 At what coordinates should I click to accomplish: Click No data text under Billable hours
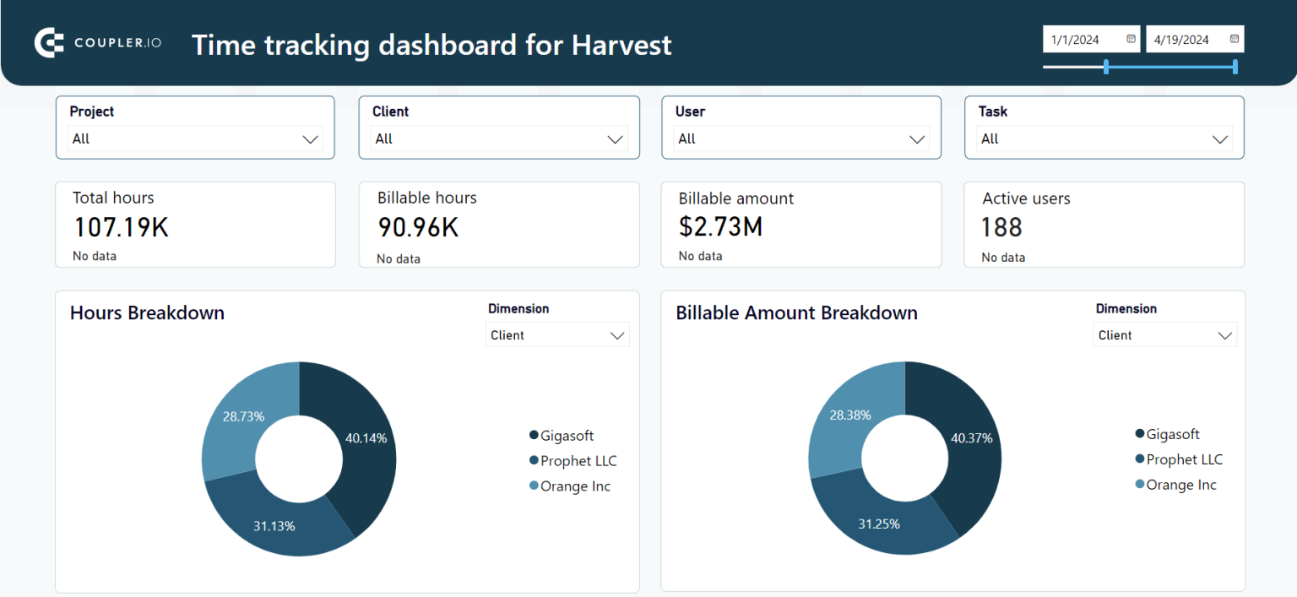(399, 258)
